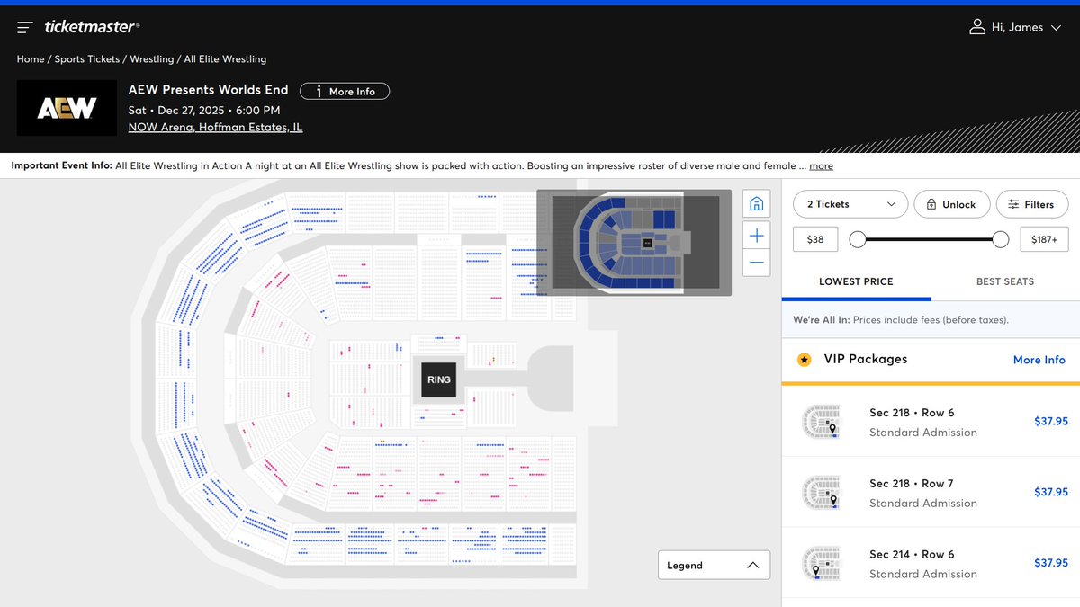Expand the Legend panel
The height and width of the screenshot is (607, 1080).
[x=714, y=566]
